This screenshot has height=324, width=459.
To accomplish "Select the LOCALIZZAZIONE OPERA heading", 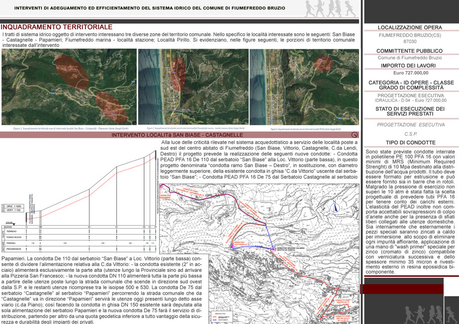I will (410, 27).
